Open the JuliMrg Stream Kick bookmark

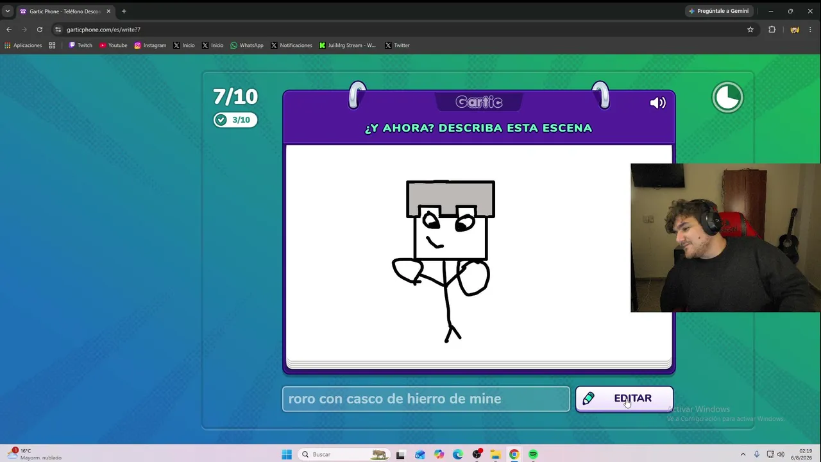tap(348, 46)
